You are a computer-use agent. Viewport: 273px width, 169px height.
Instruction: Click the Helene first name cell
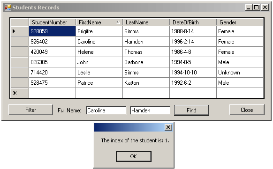tap(99, 52)
